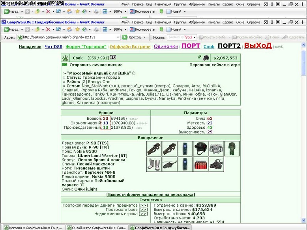Click Вывести форму нападения на персонажа
Screen dimensions: 307x230
[x=151, y=195]
